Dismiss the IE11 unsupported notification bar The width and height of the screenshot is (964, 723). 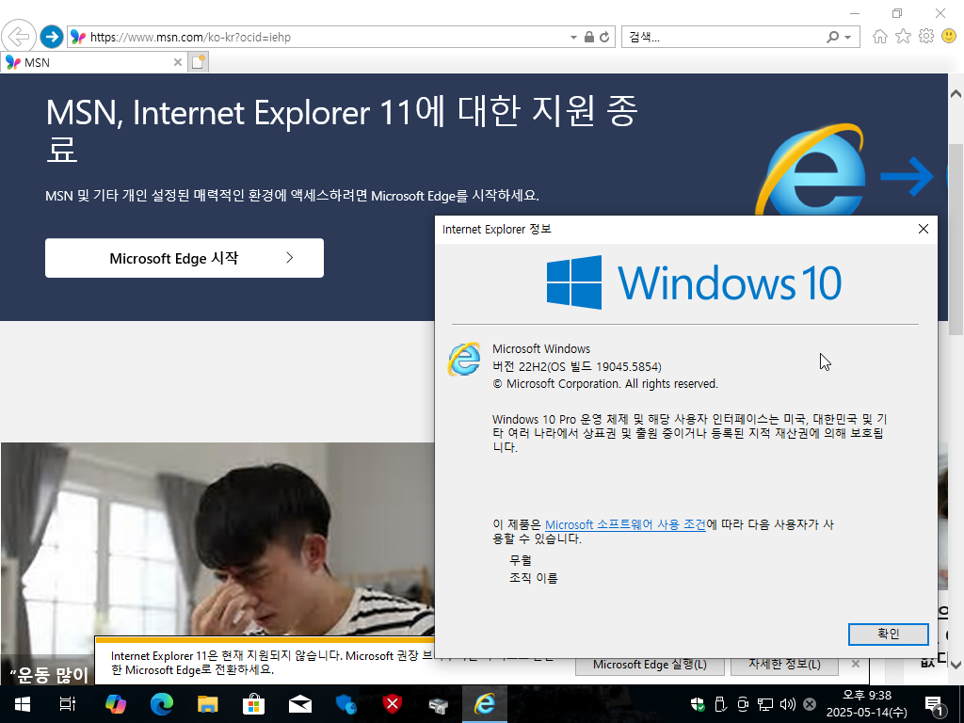(855, 664)
